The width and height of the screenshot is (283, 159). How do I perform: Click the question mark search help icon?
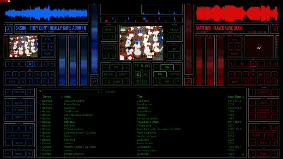40,92
